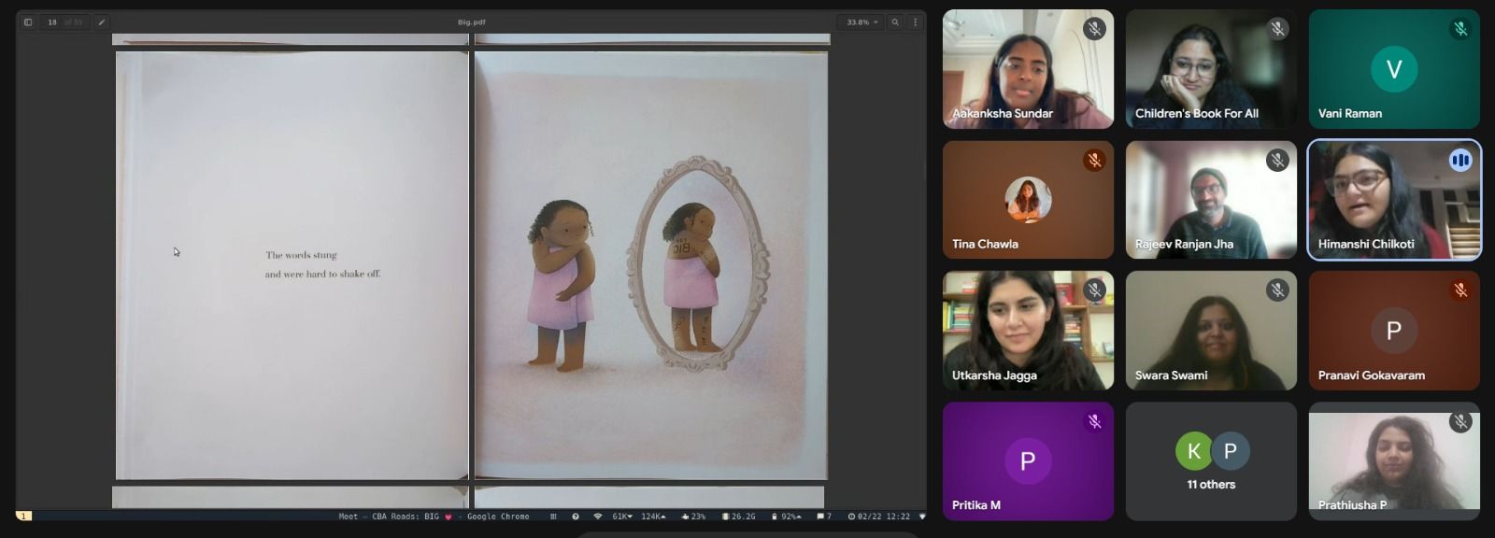Click Himanshi Chilkoti's speaking audio indicator
Image resolution: width=1495 pixels, height=538 pixels.
pos(1460,161)
